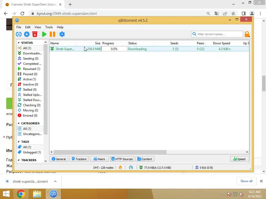Switch to the Content tab
266x199 pixels.
(145, 159)
